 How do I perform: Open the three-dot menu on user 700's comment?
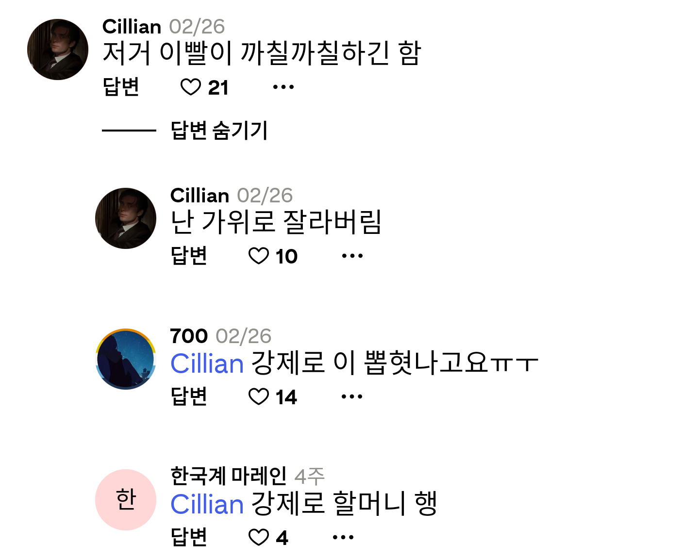(352, 397)
